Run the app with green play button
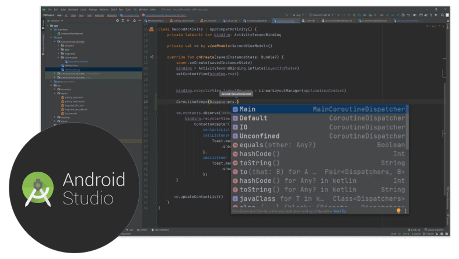Viewport: 459px width, 259px height. tap(339, 15)
